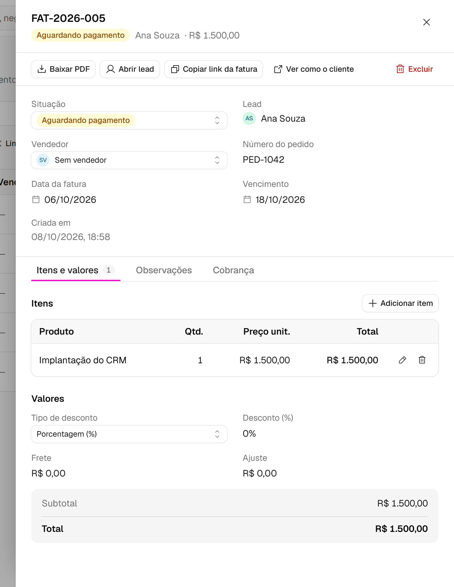Switch to the Observações tab

[164, 270]
